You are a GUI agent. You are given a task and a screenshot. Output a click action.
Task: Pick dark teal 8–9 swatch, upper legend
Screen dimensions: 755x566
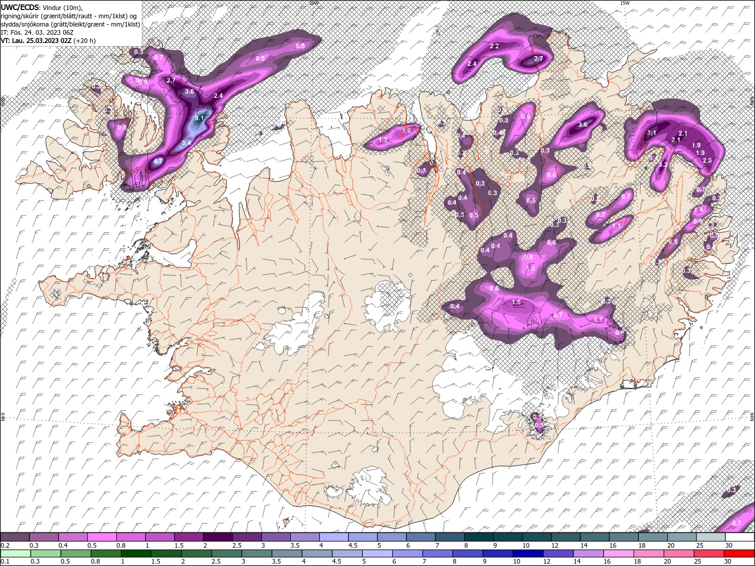(x=478, y=537)
